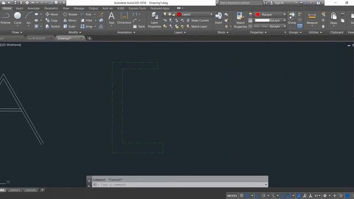Open the linetype ByLayer dropdown

(270, 27)
